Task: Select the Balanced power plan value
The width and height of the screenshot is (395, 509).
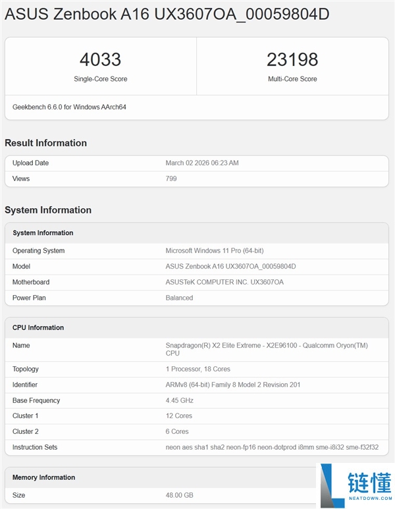Action: 179,298
